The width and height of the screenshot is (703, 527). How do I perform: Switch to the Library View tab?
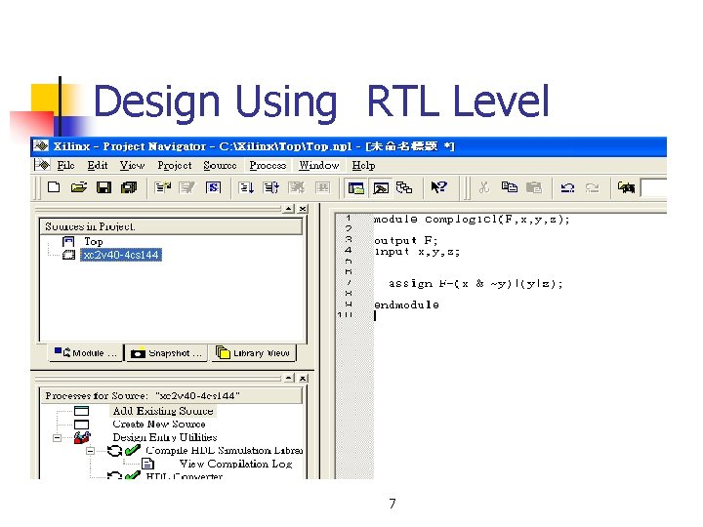point(253,353)
